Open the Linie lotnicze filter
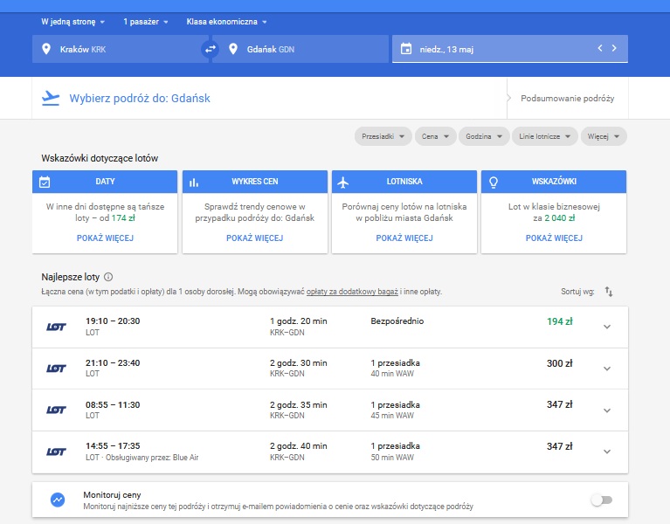This screenshot has width=670, height=524. [545, 136]
